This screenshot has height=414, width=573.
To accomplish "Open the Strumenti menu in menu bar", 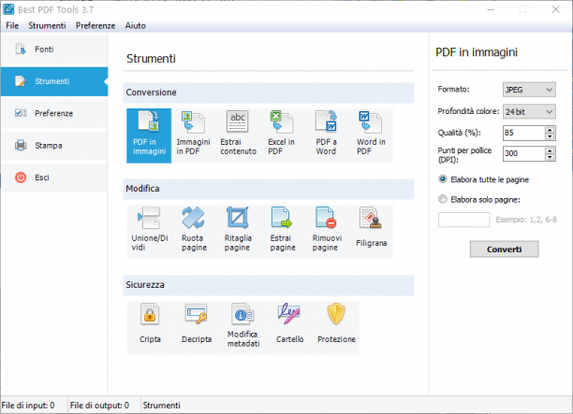I will click(47, 25).
